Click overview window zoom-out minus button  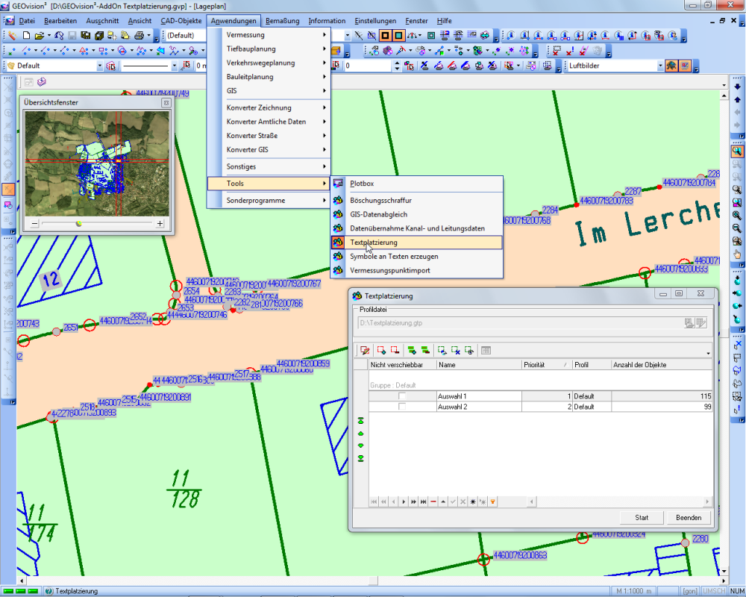pos(34,223)
